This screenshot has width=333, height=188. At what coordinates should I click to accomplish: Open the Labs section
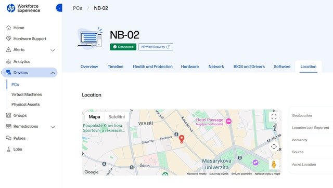click(x=18, y=149)
